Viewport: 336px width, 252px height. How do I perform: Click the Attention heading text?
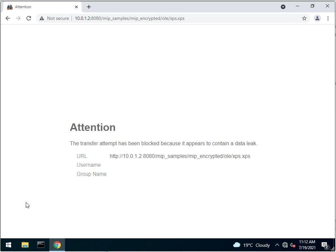[93, 127]
